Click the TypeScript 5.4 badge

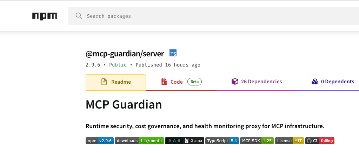tap(222, 141)
